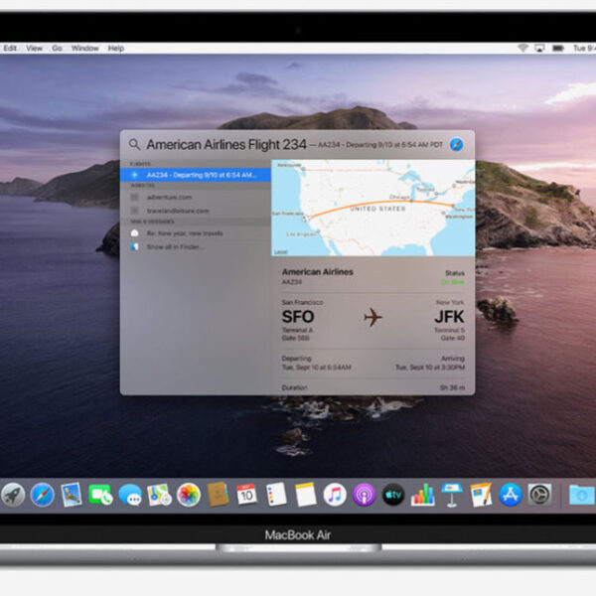Click the green flight status value
This screenshot has width=596, height=596.
[x=453, y=282]
